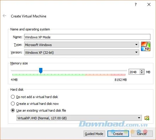
Task: Decrease memory with the spinbox down arrow
Action: 142,73
